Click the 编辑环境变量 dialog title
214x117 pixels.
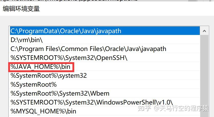(x=21, y=8)
